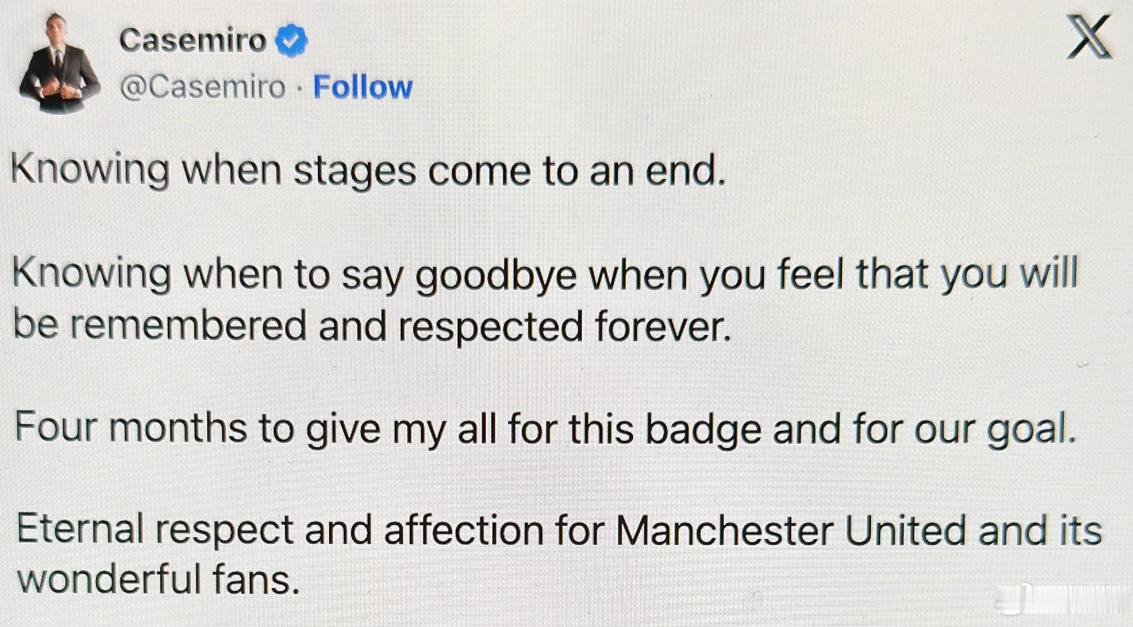Click the blue verified checkmark badge
This screenshot has height=627, width=1133.
point(291,41)
